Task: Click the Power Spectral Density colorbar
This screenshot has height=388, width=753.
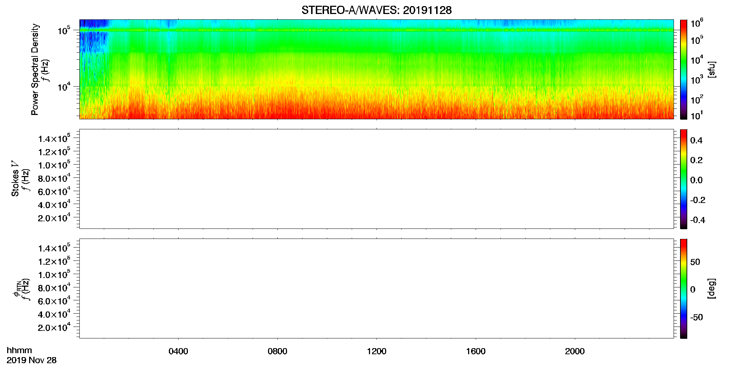Action: (x=683, y=69)
